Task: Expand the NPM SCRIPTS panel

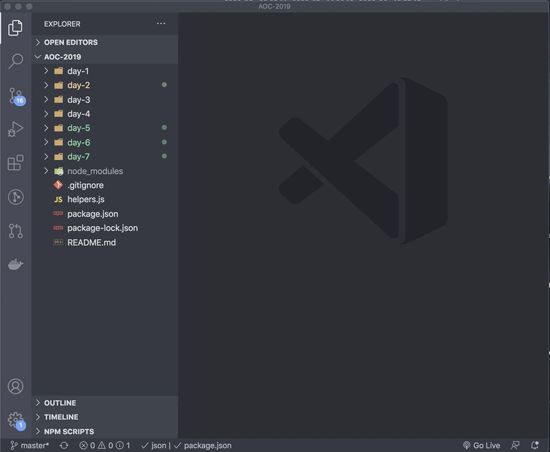Action: tap(105, 431)
